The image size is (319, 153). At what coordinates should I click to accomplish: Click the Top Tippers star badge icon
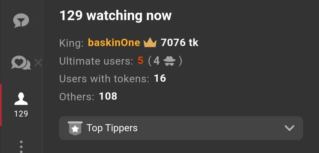pyautogui.click(x=75, y=128)
